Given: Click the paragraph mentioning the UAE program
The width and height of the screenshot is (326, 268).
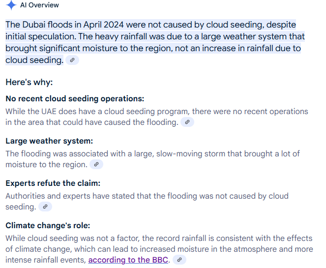Looking at the screenshot, I should pyautogui.click(x=156, y=111).
